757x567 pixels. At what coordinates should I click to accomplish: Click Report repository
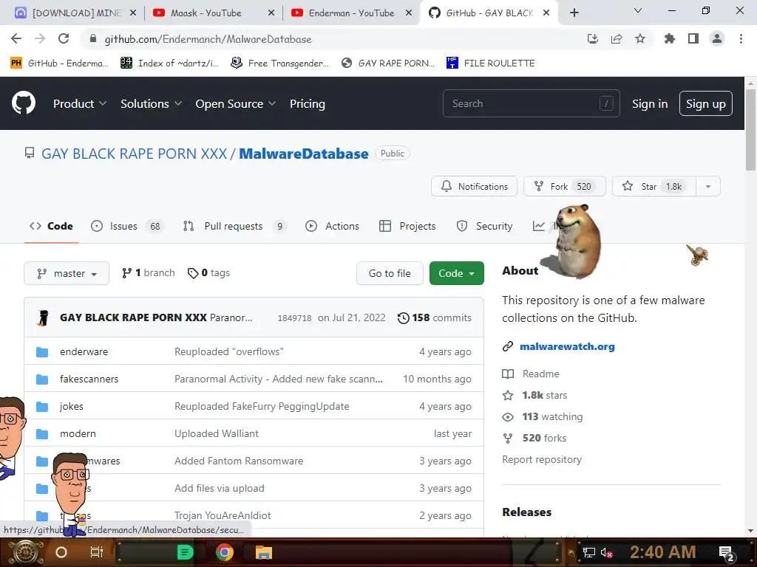tap(542, 459)
